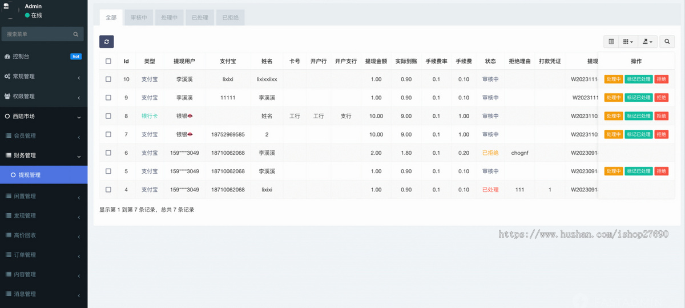Expand the 闲置管理 menu chevron
The height and width of the screenshot is (308, 685).
(x=79, y=197)
